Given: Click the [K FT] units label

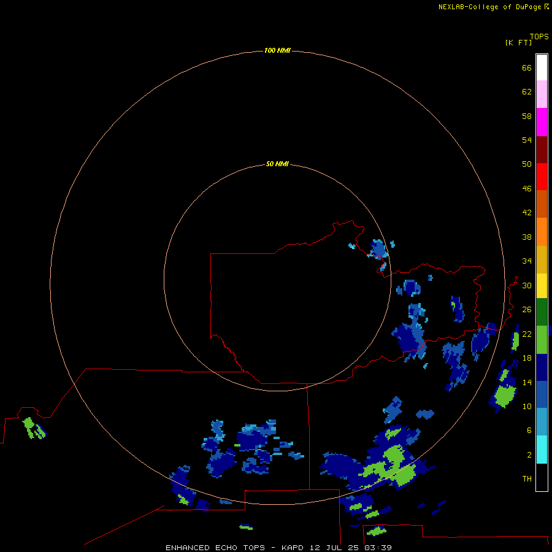Looking at the screenshot, I should tap(518, 43).
